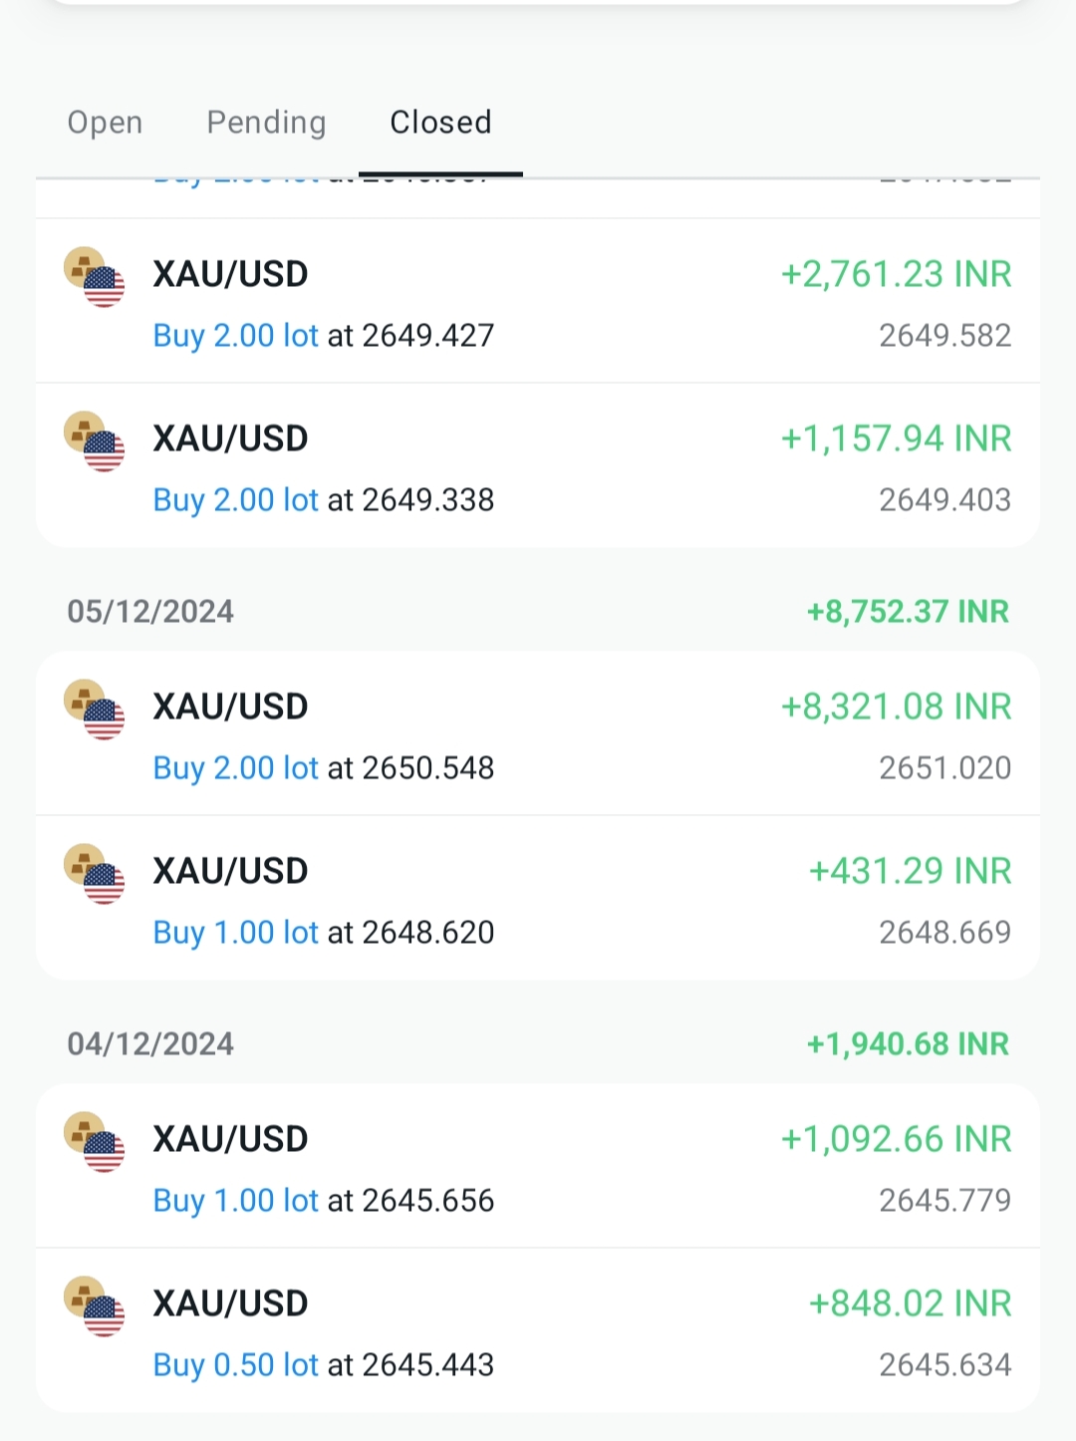Tap the +1,940.68 INR daily total
The height and width of the screenshot is (1441, 1076).
click(x=908, y=1043)
